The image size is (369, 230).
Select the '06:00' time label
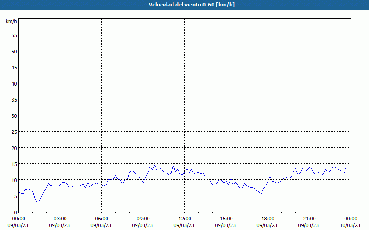point(101,218)
